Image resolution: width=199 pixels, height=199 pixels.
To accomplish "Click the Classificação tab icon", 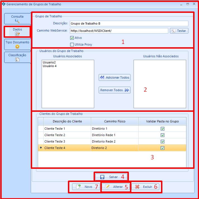I will pos(17,60).
